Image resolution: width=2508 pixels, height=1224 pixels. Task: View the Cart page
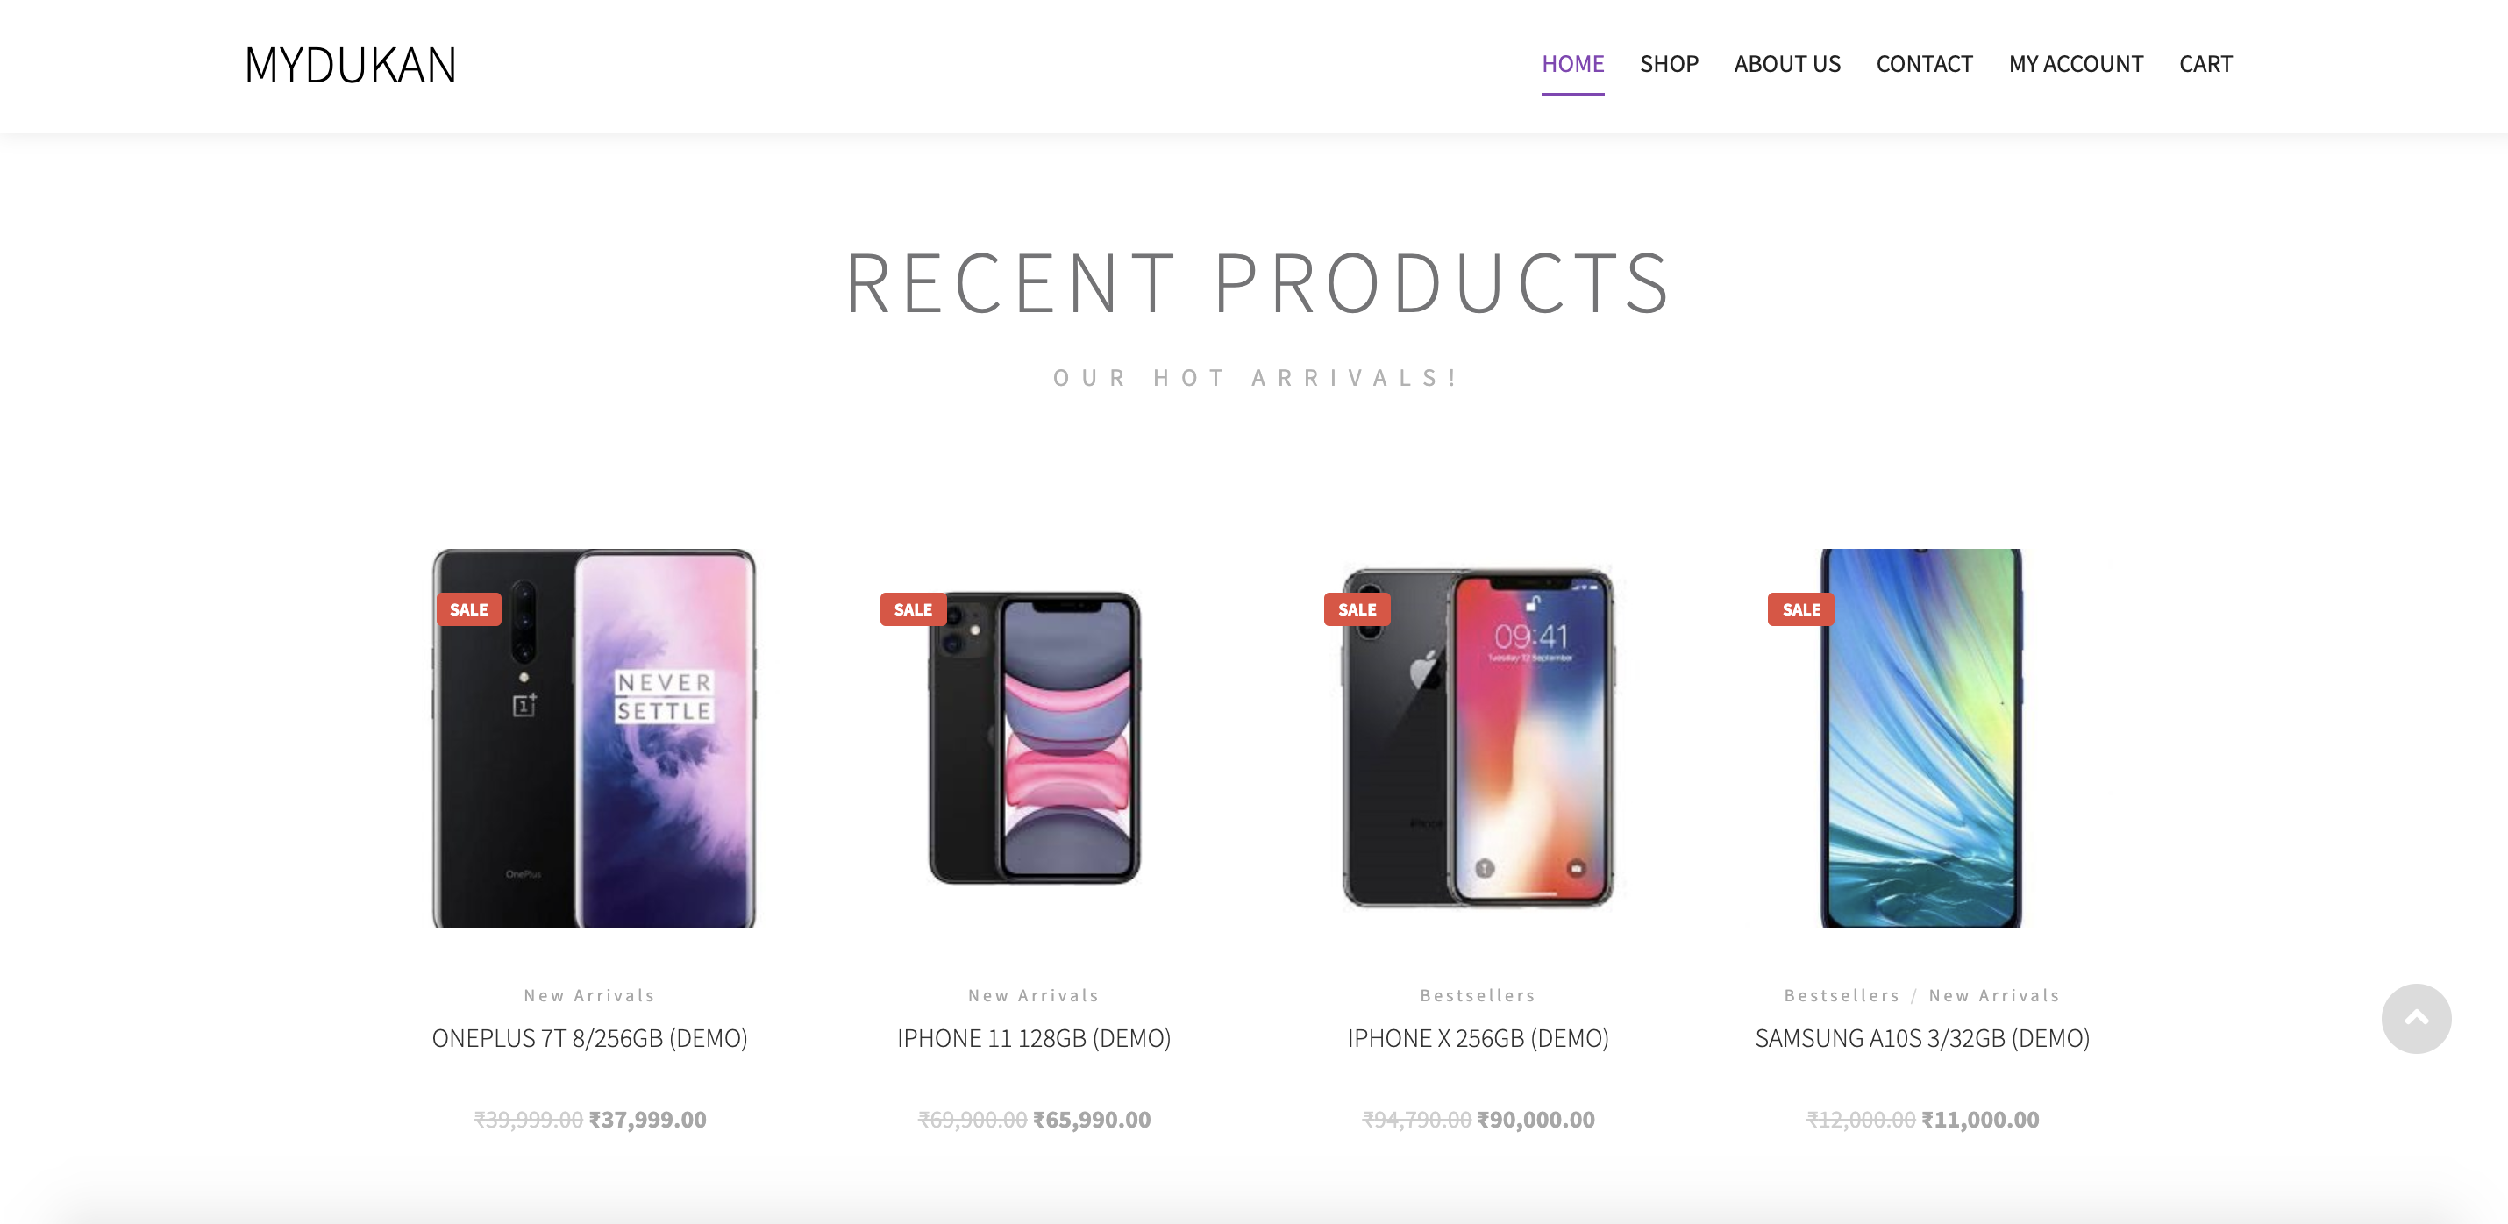click(x=2205, y=64)
